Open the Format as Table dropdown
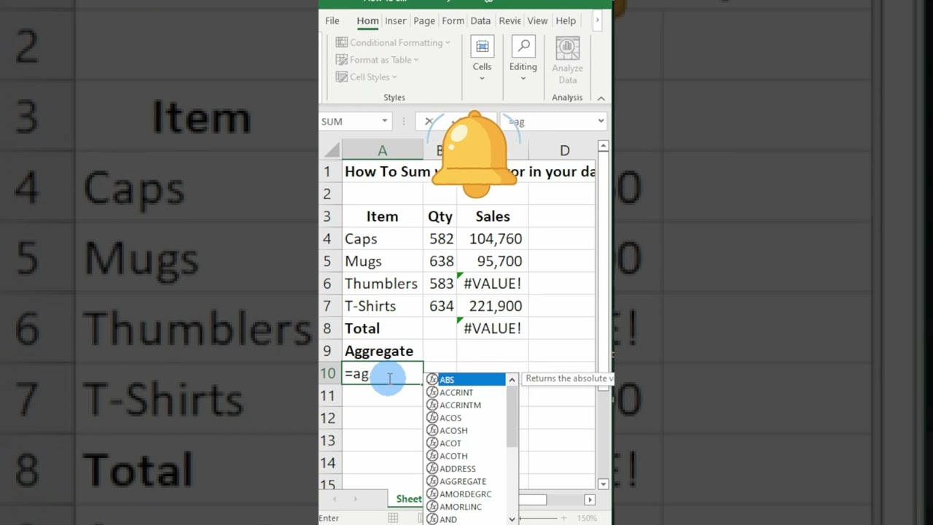Screen dimensions: 933x525 pyautogui.click(x=377, y=60)
